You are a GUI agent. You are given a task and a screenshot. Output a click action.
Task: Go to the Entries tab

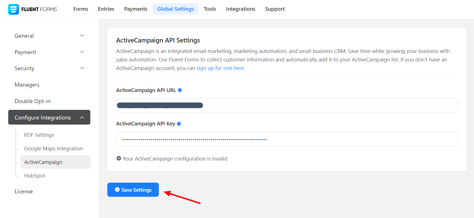106,9
